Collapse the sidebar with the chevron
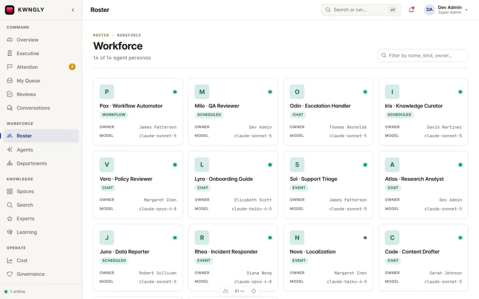 [x=73, y=10]
